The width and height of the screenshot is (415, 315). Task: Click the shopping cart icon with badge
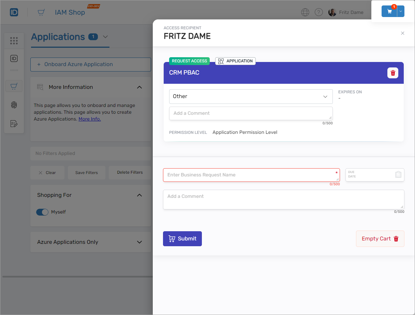coord(389,11)
